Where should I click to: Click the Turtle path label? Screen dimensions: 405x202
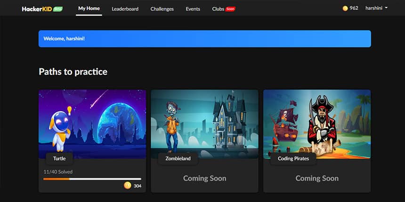[x=59, y=159]
